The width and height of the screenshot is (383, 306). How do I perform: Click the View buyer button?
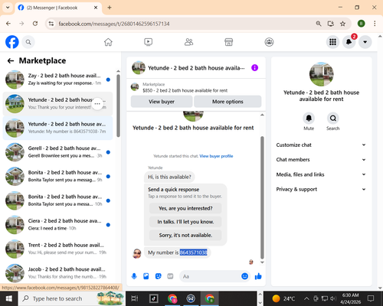[x=162, y=102]
